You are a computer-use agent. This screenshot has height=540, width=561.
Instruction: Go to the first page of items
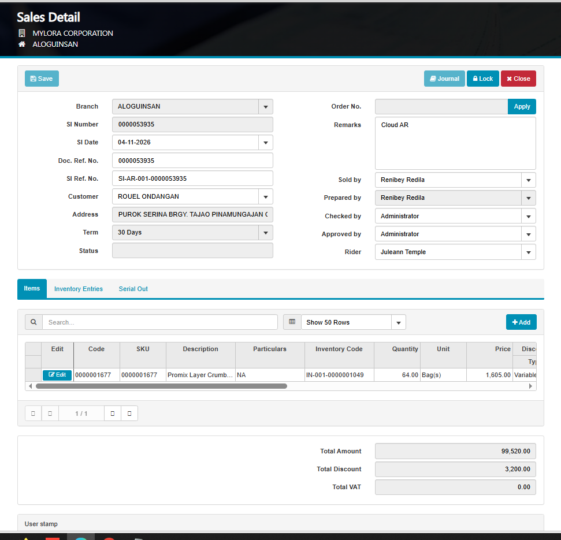click(x=33, y=414)
